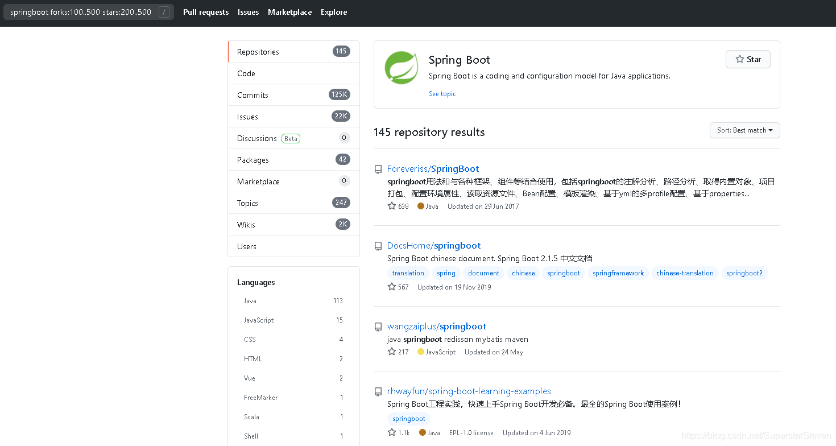Select Code in search sidebar
The height and width of the screenshot is (446, 836).
(293, 73)
